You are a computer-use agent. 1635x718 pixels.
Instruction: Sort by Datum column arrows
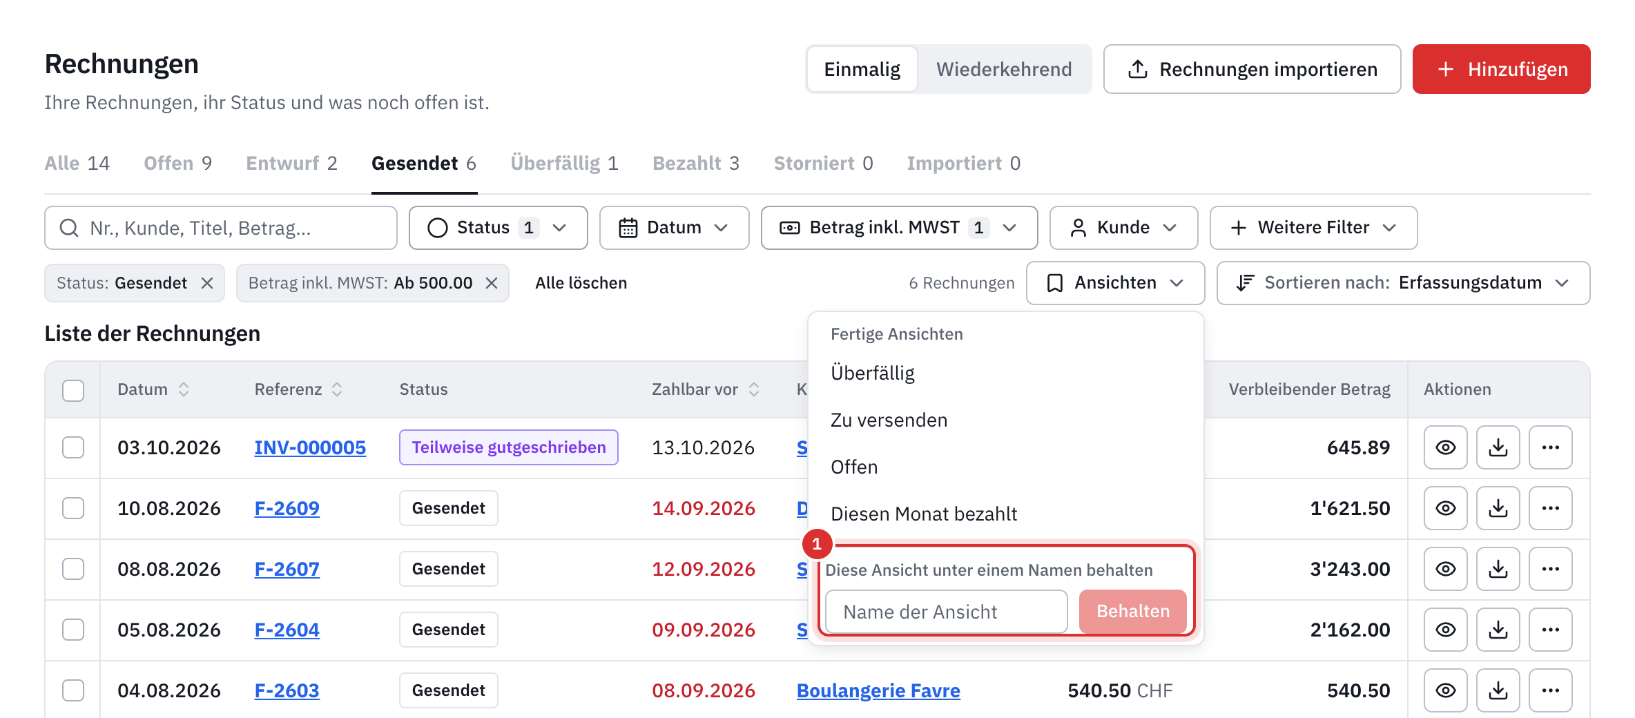tap(184, 389)
